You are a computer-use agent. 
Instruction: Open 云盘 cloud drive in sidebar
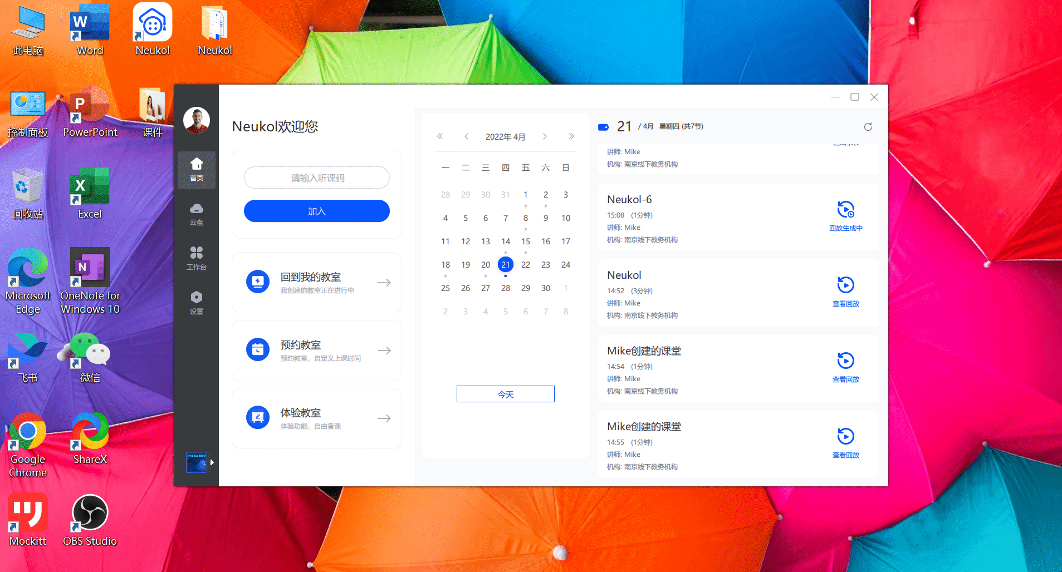(x=197, y=214)
